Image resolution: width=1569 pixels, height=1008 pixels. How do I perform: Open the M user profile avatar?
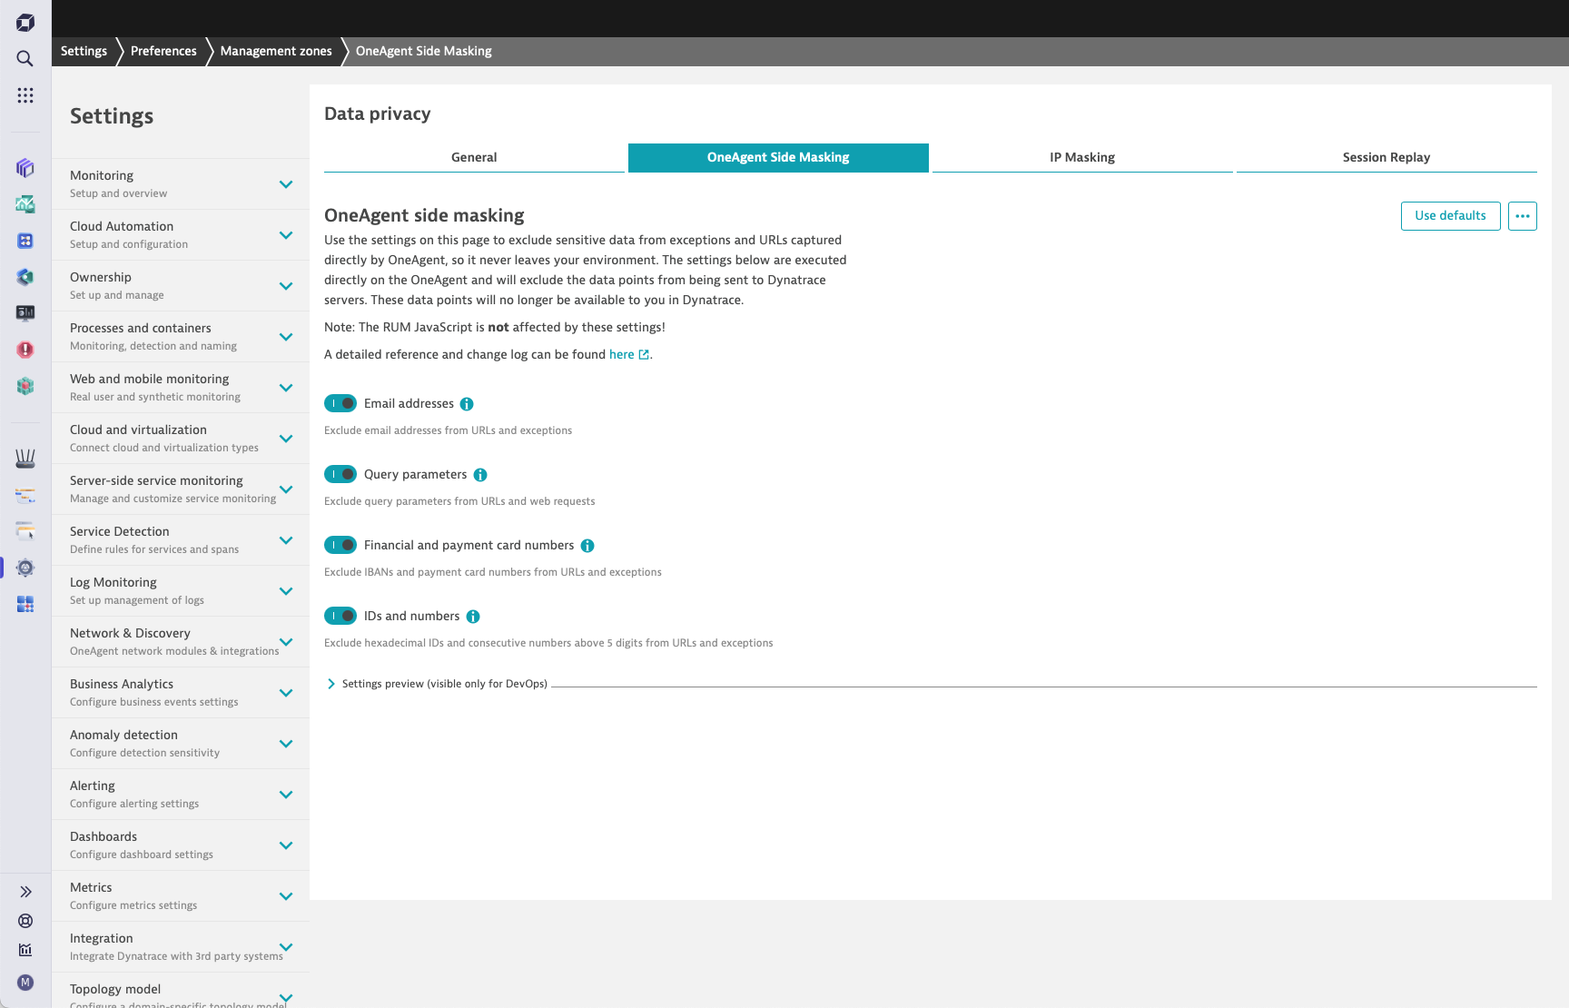25,983
